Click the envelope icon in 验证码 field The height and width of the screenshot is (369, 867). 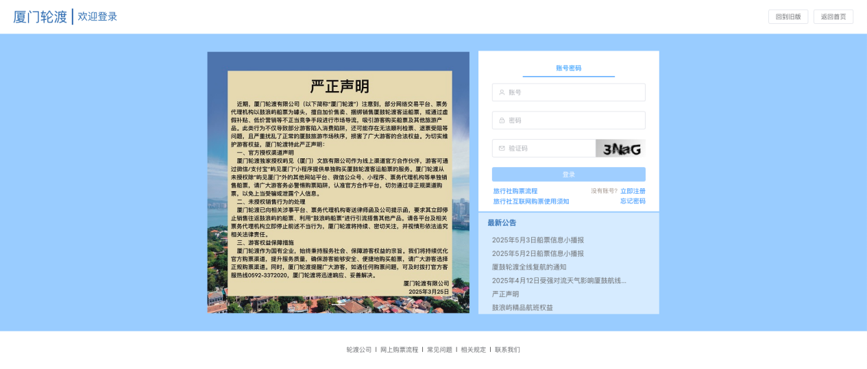[x=502, y=149]
